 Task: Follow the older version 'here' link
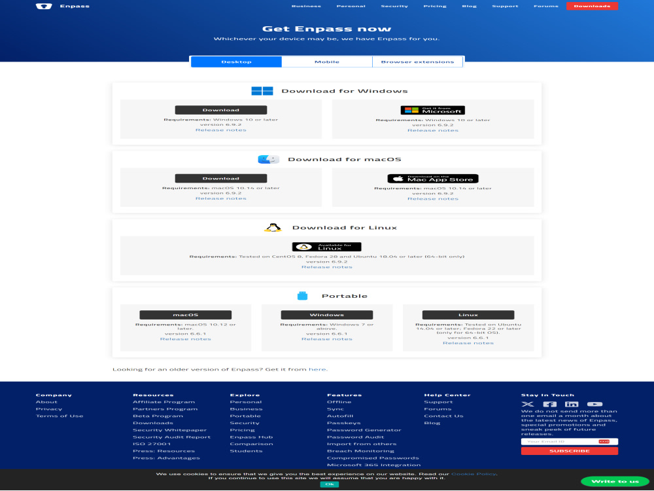coord(318,369)
